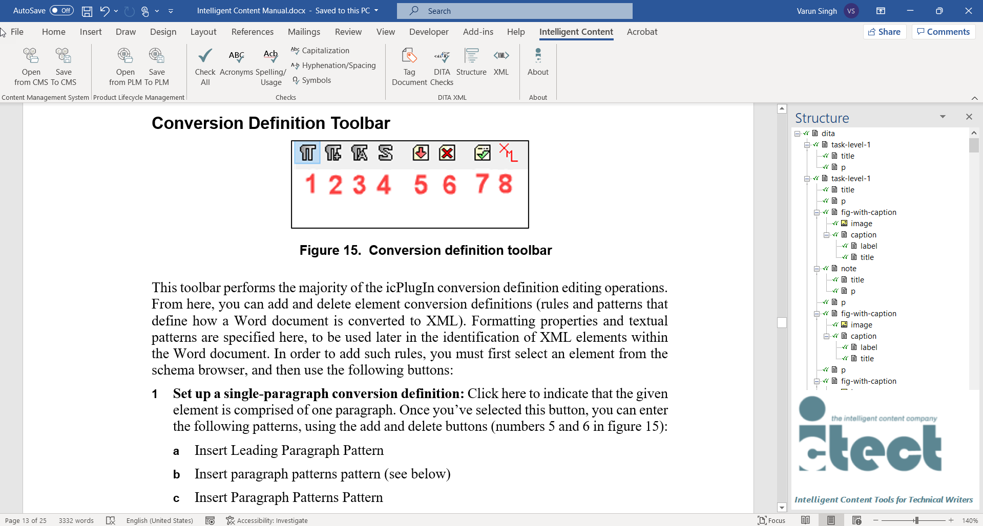The image size is (983, 526).
Task: Run Spelling/Usage check
Action: click(x=270, y=67)
